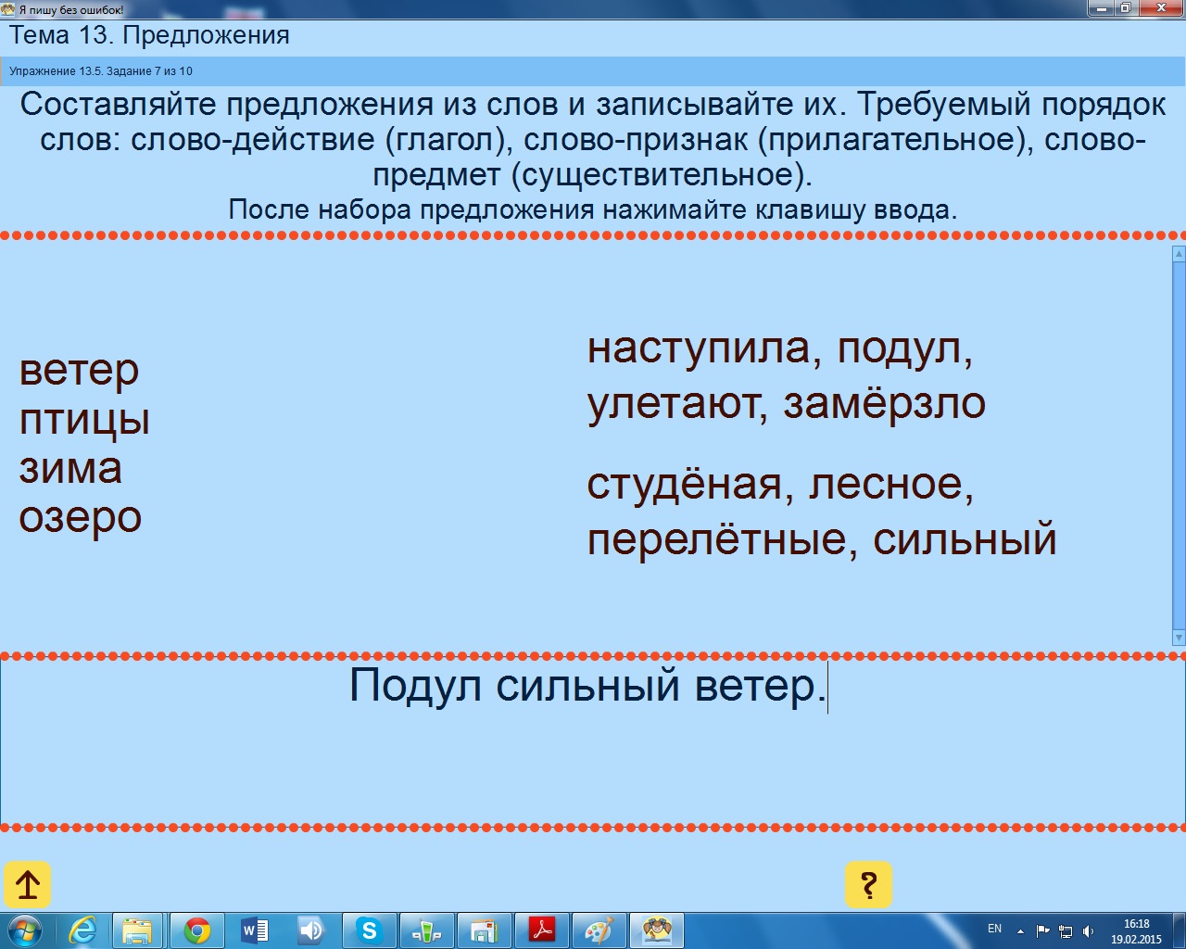
Task: Open Windows Explorer folder in the taskbar
Action: [x=138, y=930]
